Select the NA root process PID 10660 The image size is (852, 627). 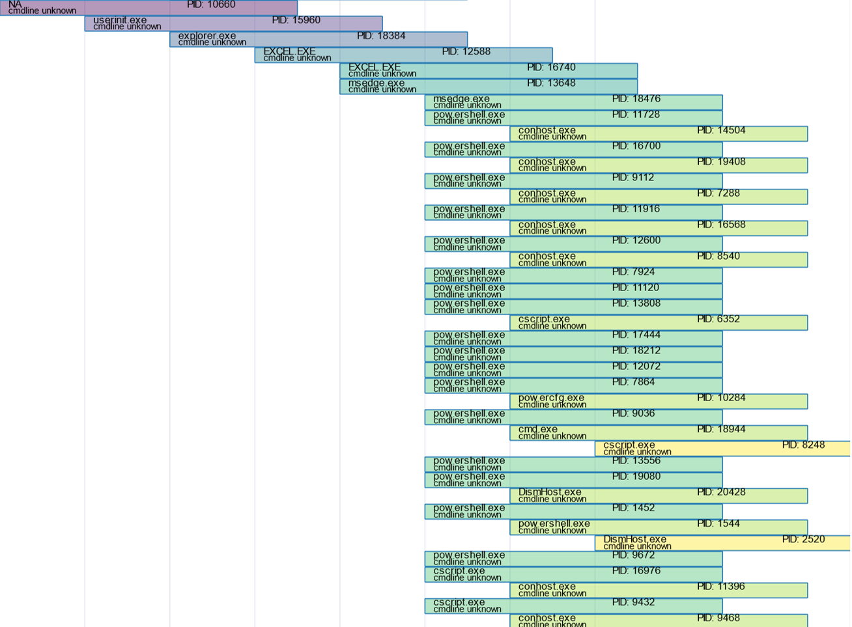[x=149, y=7]
